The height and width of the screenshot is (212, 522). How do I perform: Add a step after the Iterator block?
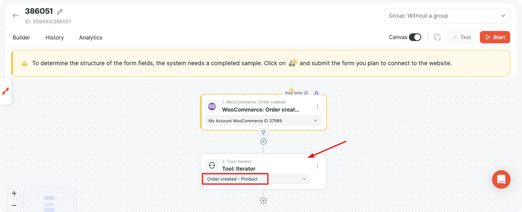[263, 201]
